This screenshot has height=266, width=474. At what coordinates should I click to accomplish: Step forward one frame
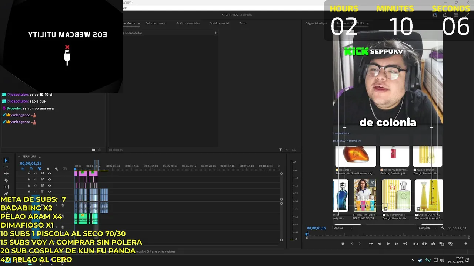[397, 244]
